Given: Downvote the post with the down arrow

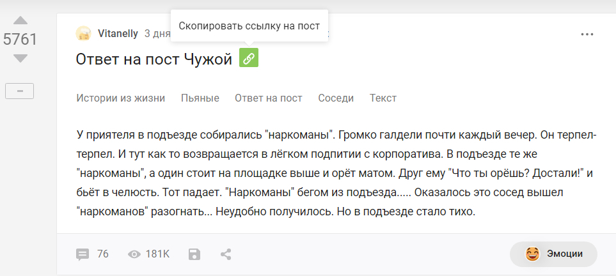Looking at the screenshot, I should point(20,59).
